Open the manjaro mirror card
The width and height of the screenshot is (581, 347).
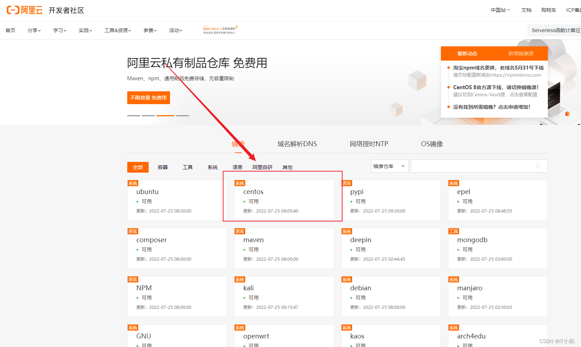coord(498,296)
